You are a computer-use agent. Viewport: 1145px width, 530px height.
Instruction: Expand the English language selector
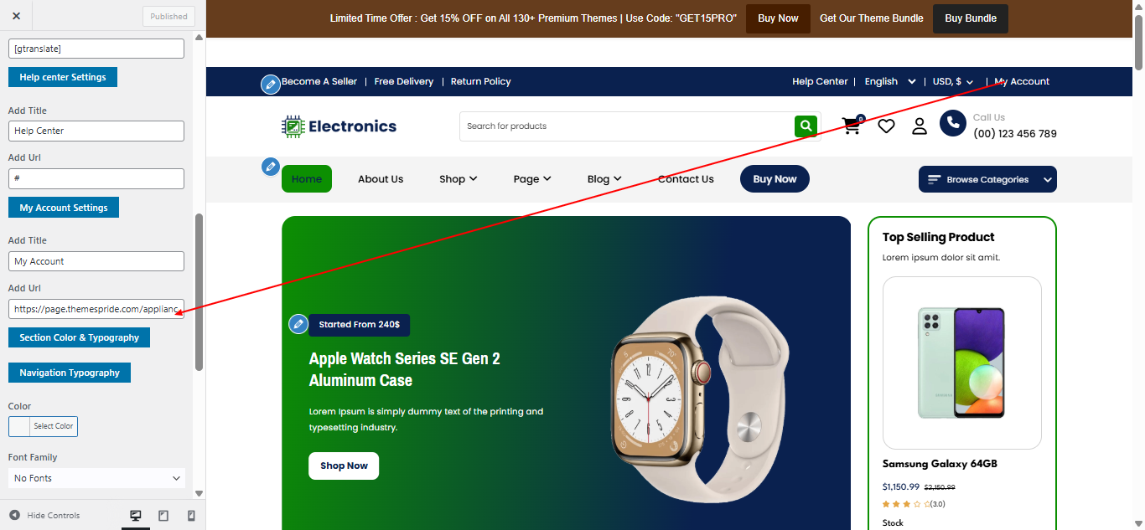[x=890, y=81]
